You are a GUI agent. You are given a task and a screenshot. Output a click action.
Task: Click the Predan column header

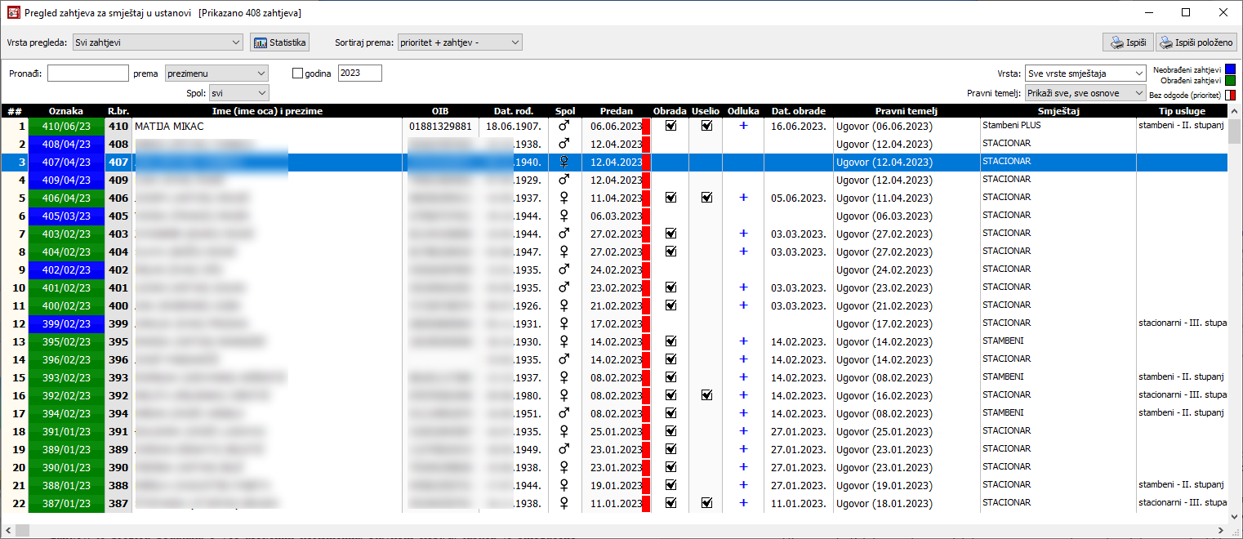pyautogui.click(x=616, y=111)
